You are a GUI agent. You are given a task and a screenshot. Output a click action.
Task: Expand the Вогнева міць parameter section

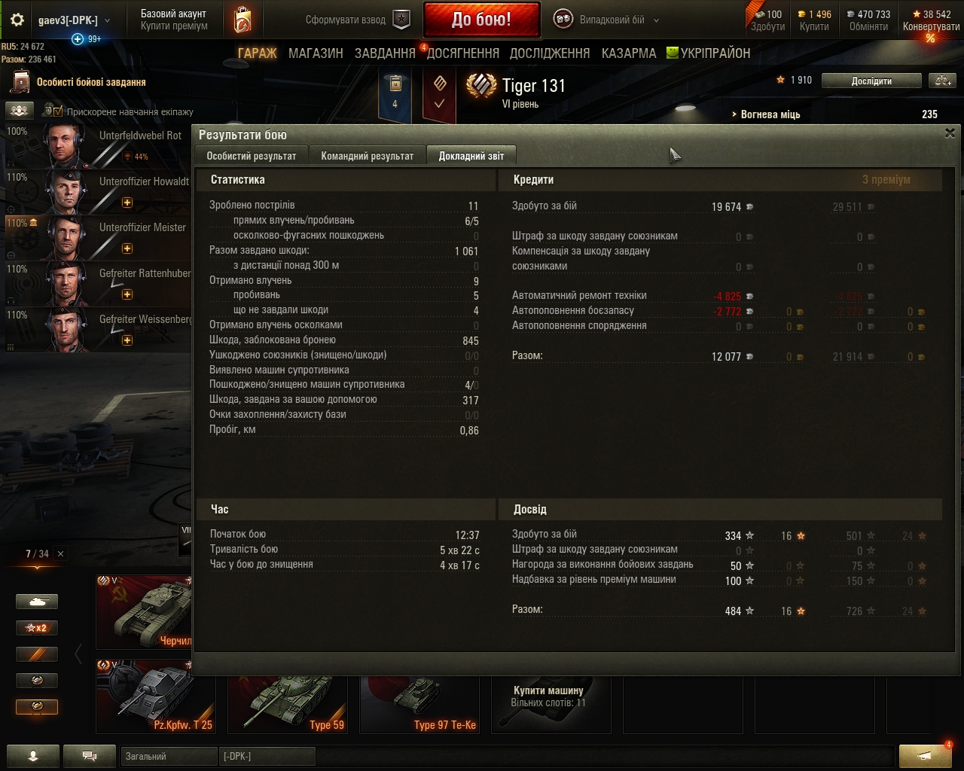(x=766, y=114)
